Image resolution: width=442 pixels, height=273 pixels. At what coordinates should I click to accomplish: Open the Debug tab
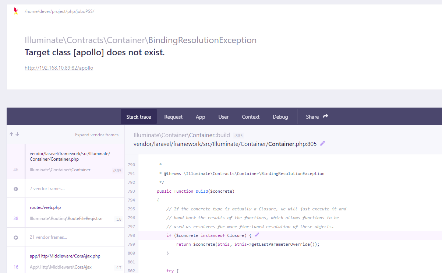coord(280,117)
